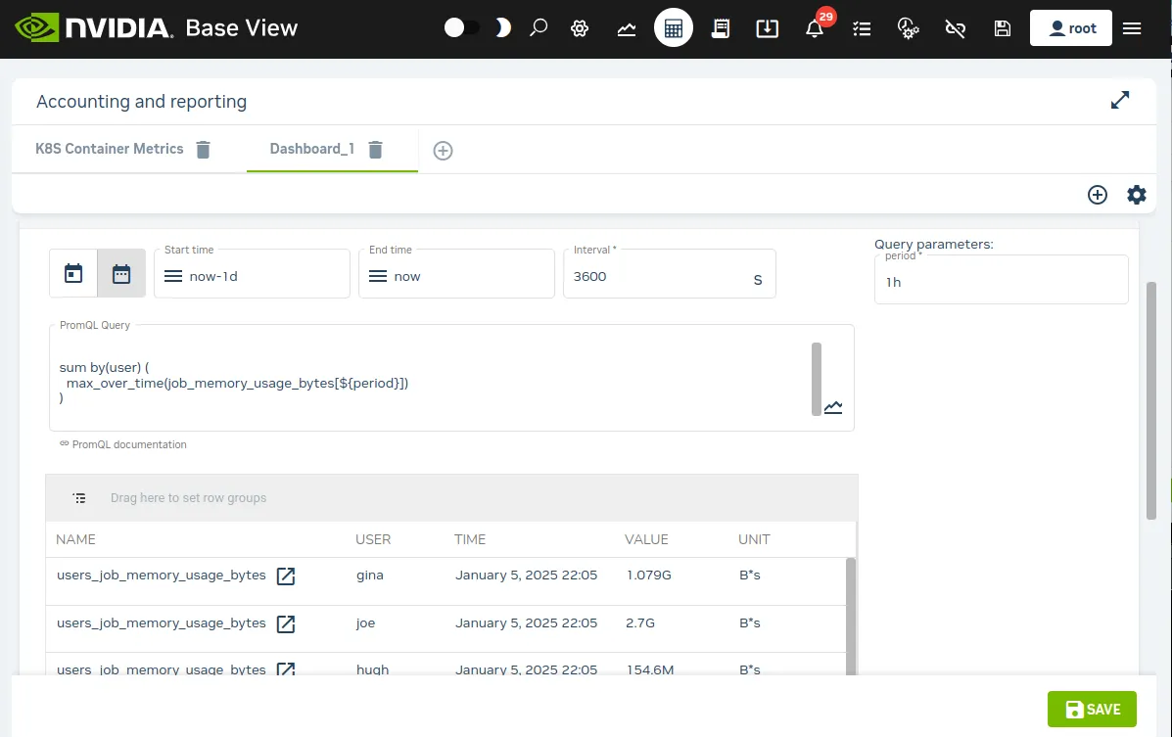This screenshot has height=737, width=1172.
Task: Open external link for hugh's row
Action: [x=286, y=669]
